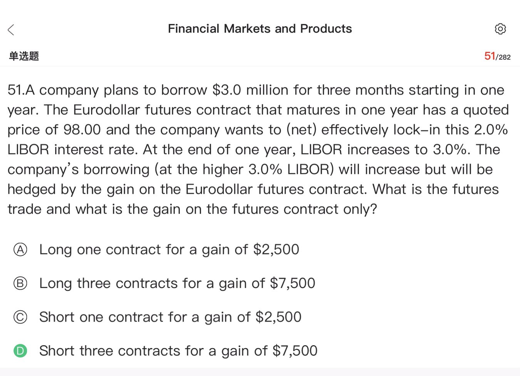
Task: Click the red current question number 51
Action: point(489,56)
